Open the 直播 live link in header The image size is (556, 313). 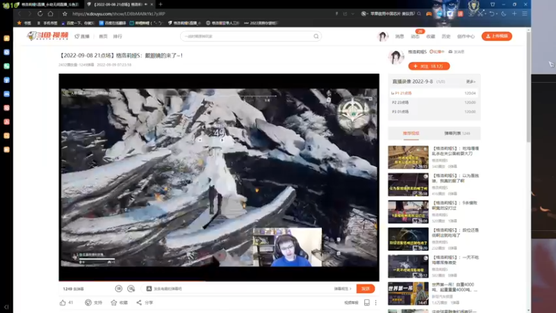[x=82, y=36]
